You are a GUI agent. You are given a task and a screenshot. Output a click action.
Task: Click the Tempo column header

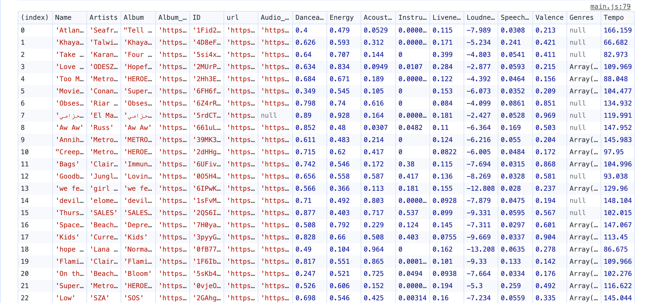coord(613,18)
